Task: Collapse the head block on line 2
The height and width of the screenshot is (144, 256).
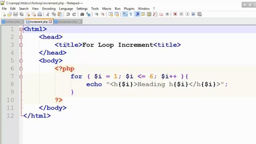Action: 21,37
